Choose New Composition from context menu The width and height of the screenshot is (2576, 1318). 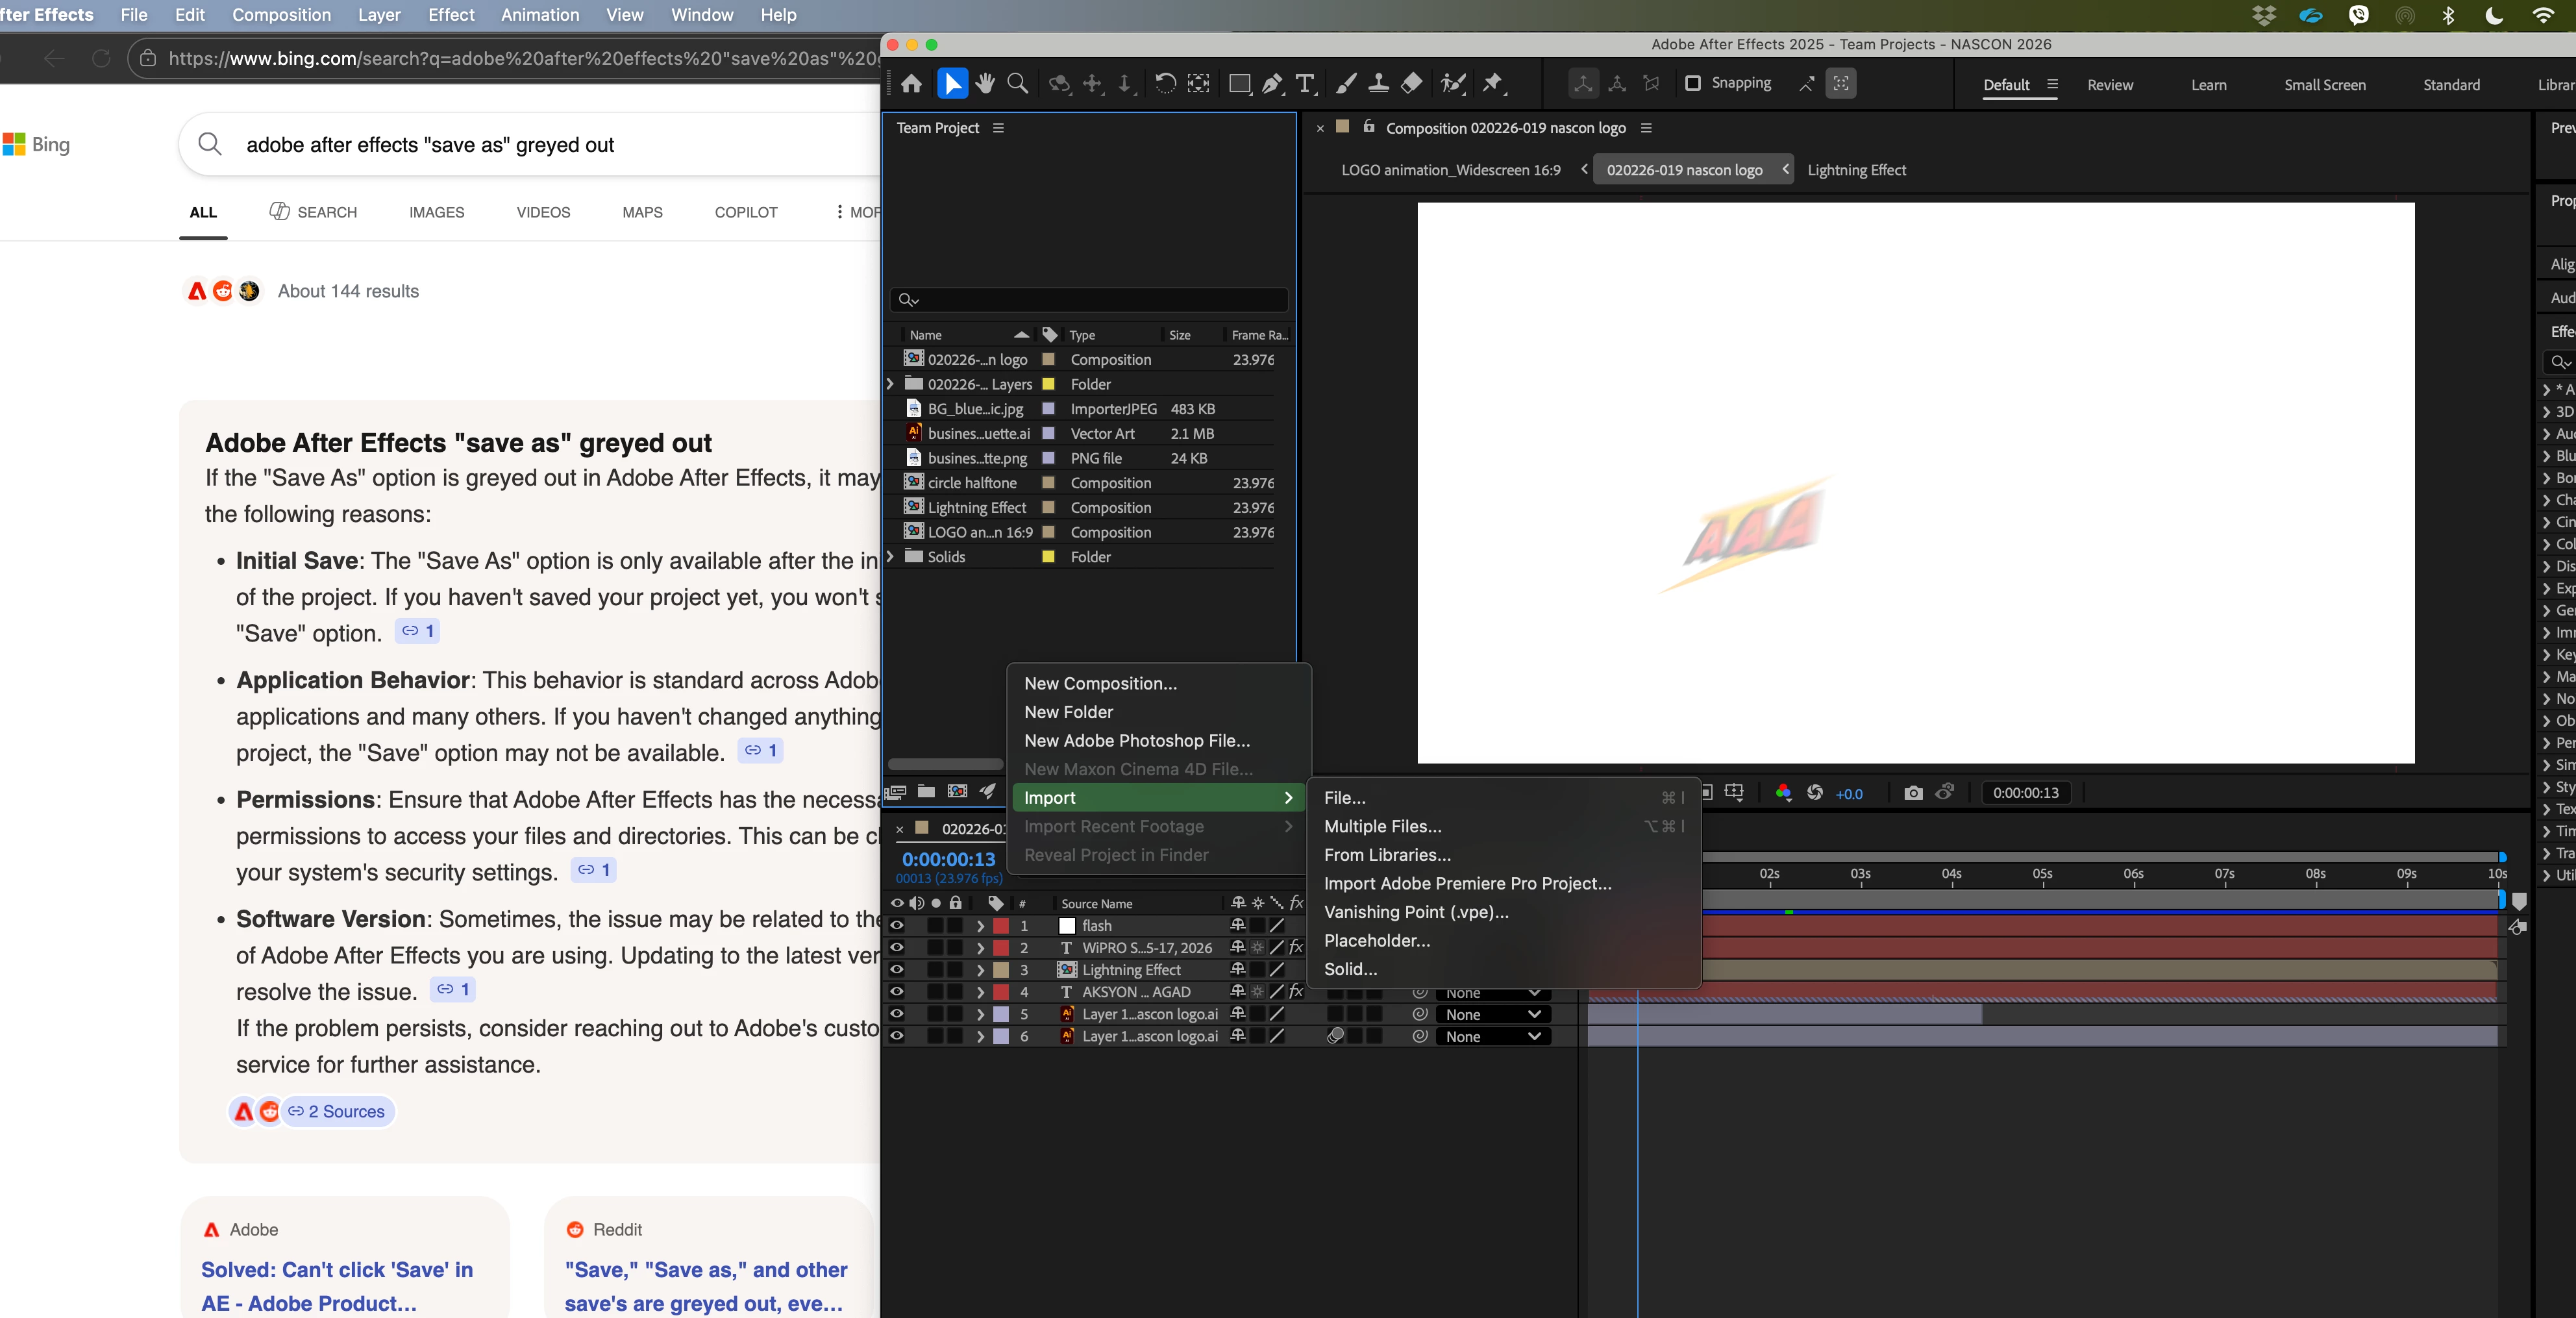(x=1100, y=683)
